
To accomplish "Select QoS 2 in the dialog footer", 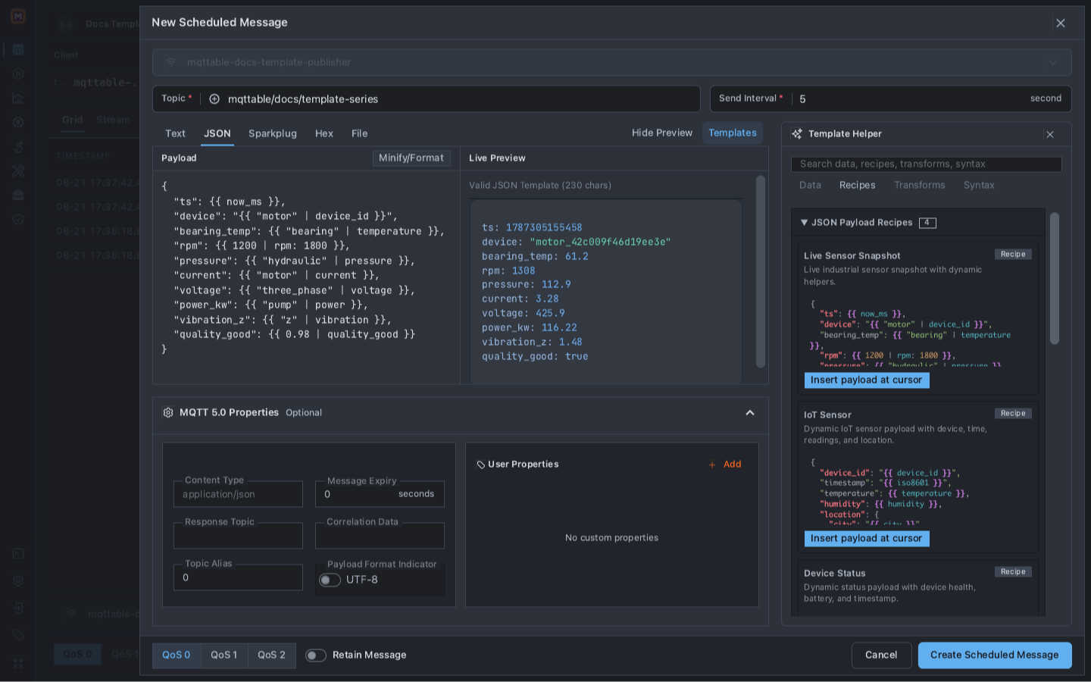I will point(271,655).
